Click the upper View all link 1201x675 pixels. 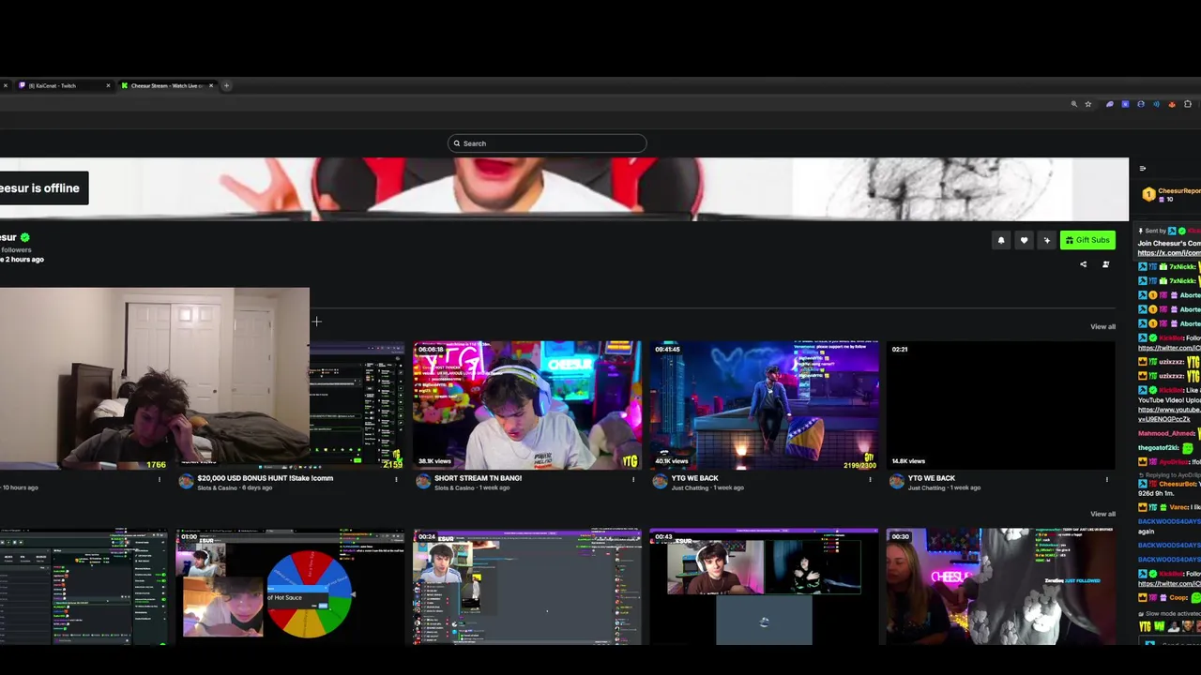(x=1102, y=326)
